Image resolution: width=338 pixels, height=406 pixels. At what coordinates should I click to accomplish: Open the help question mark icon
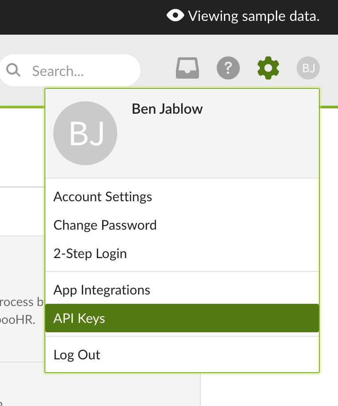pos(228,68)
